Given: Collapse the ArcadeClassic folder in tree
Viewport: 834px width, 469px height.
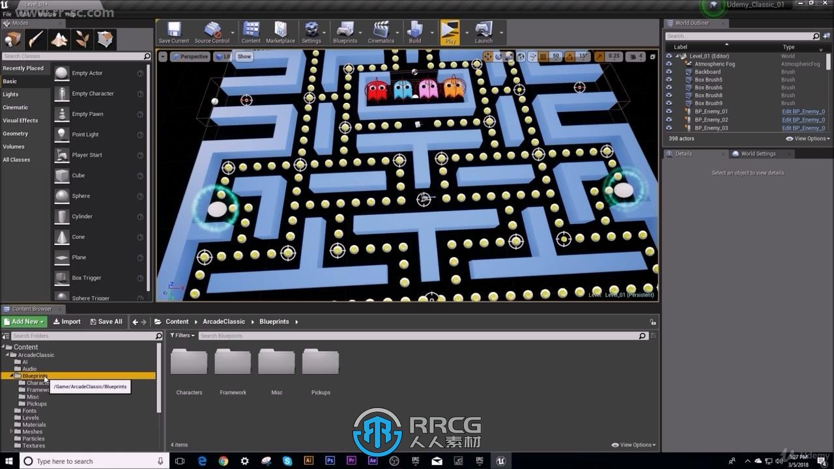Looking at the screenshot, I should click(7, 355).
